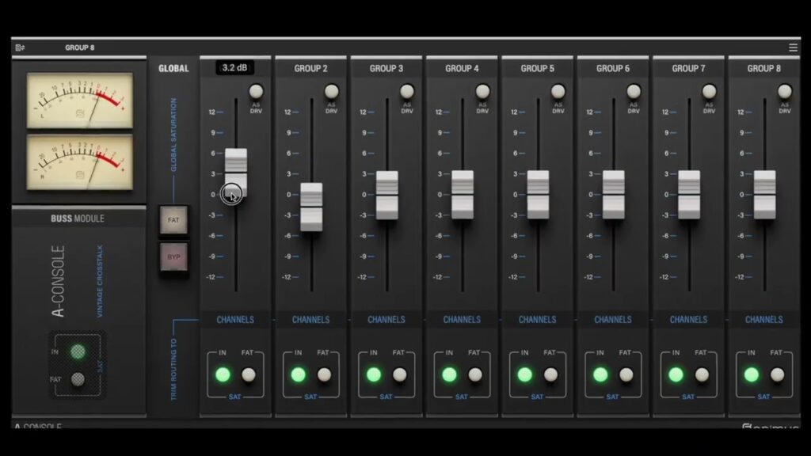Click the Group 6 strip title
This screenshot has height=456, width=811.
click(x=613, y=68)
